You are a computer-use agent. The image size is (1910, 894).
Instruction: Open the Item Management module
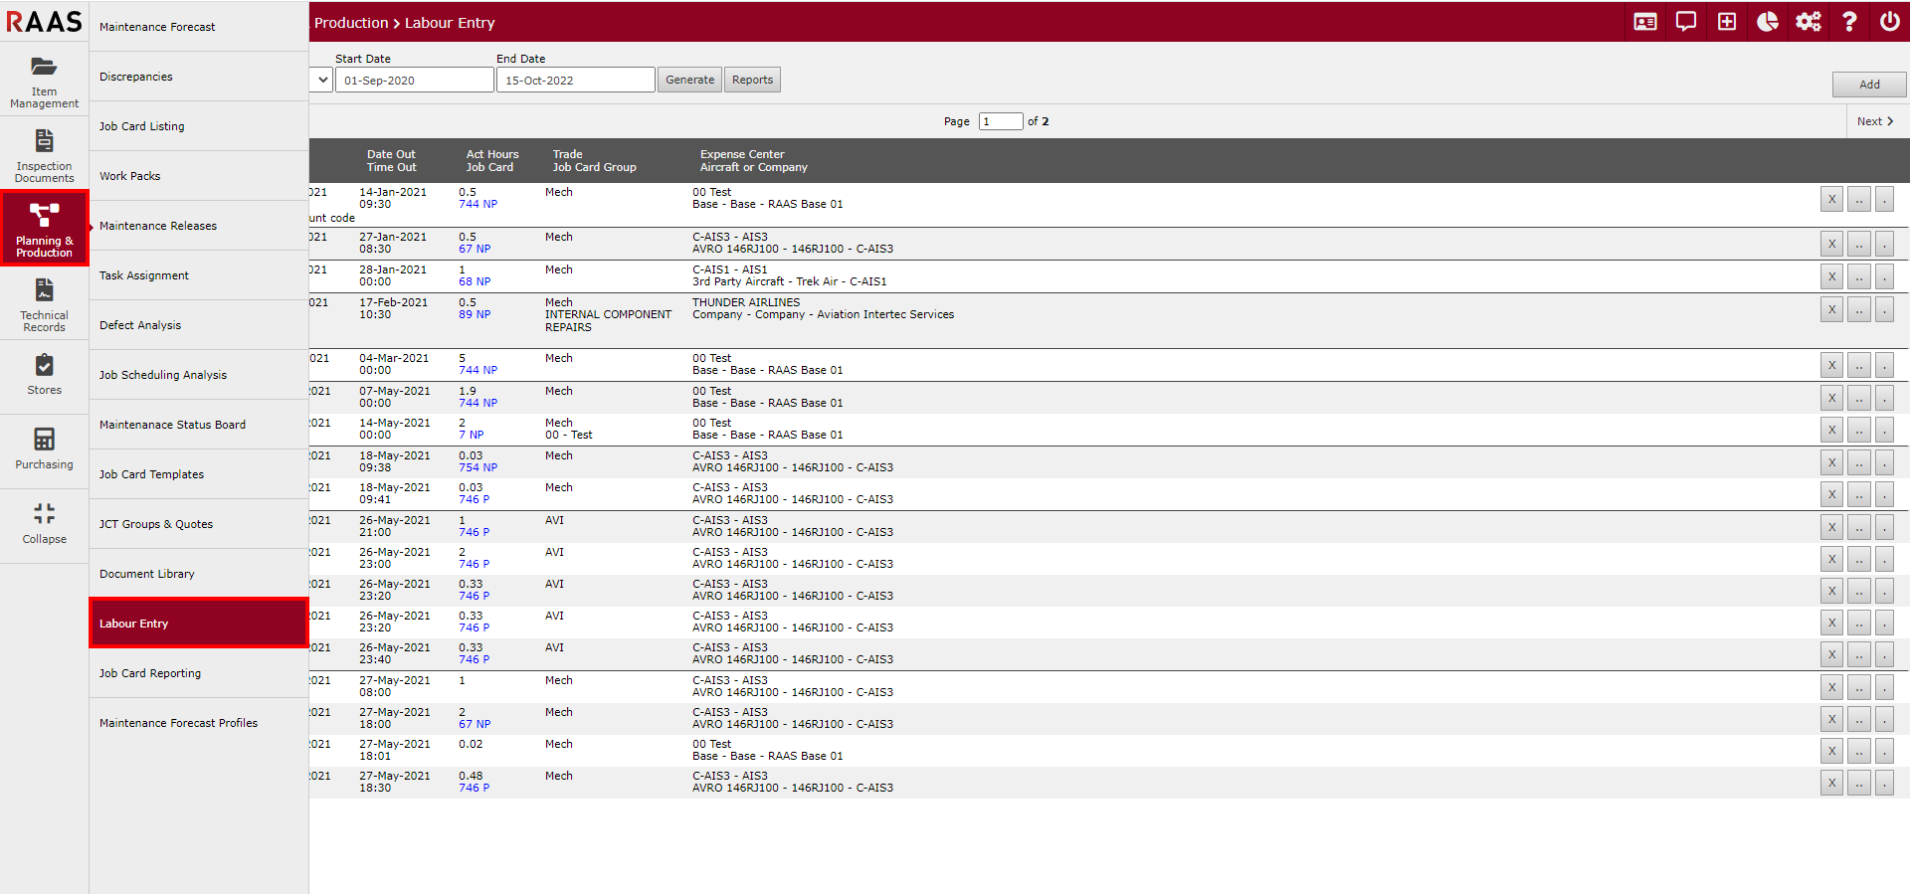[44, 81]
